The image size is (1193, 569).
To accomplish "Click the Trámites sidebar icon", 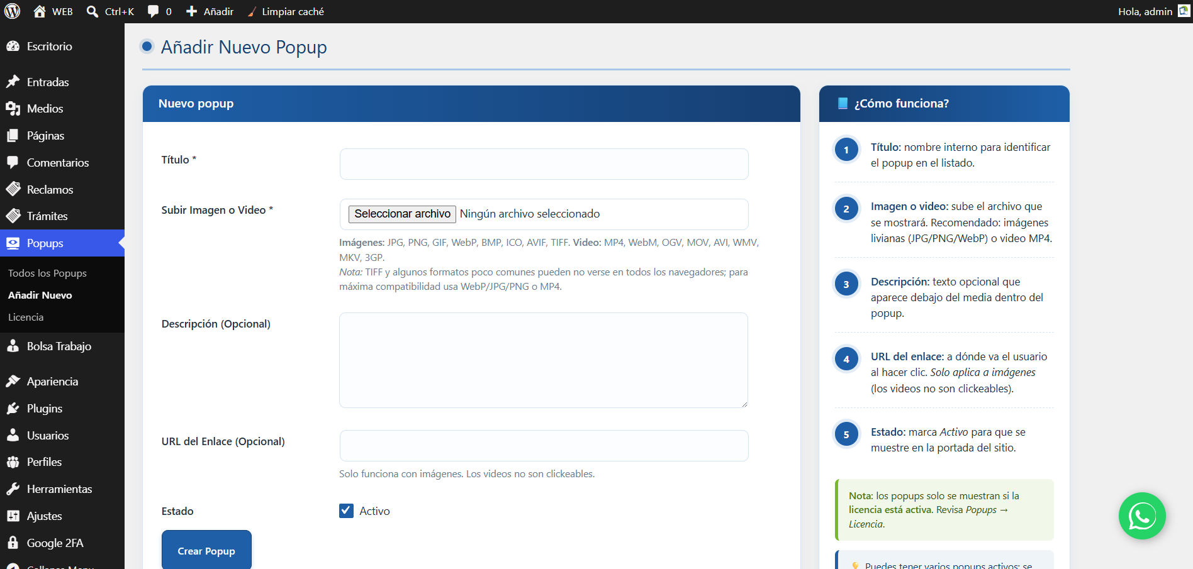I will click(13, 216).
